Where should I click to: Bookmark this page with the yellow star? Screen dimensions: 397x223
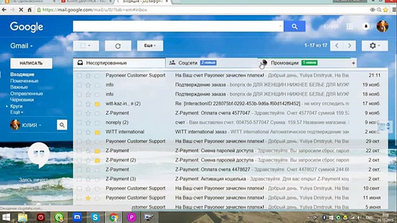[386, 10]
